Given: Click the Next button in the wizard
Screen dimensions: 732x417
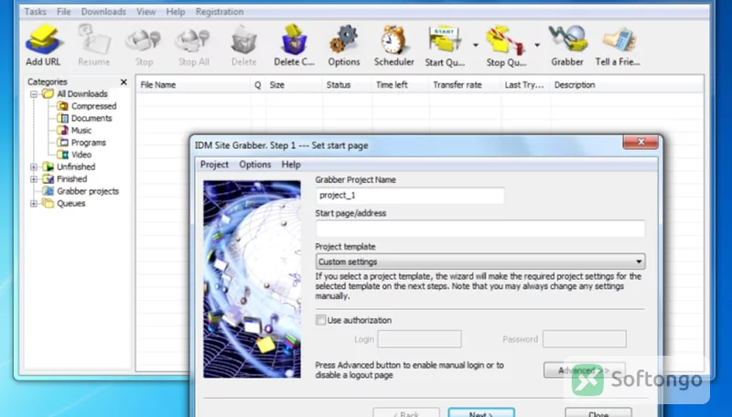Looking at the screenshot, I should pos(481,413).
